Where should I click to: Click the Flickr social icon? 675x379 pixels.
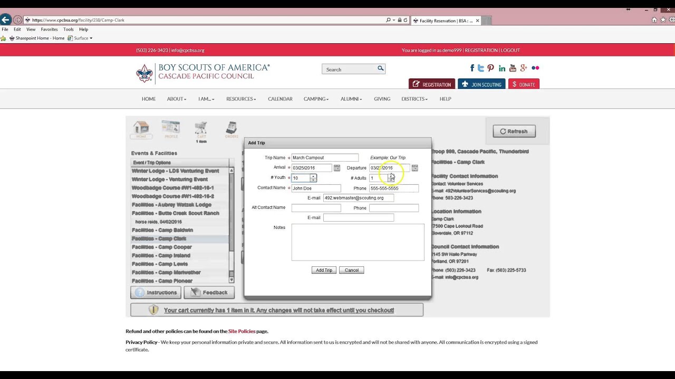[535, 68]
